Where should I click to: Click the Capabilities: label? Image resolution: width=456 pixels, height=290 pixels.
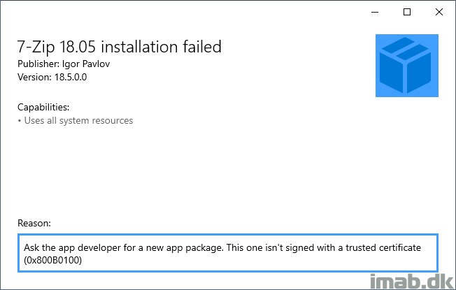43,107
